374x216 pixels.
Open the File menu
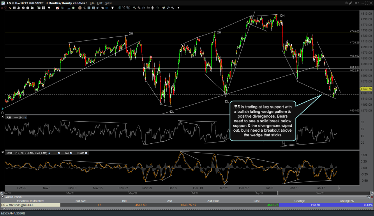(92, 3)
